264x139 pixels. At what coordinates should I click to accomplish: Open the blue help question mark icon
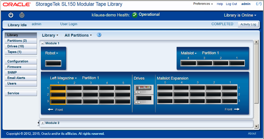pyautogui.click(x=99, y=35)
